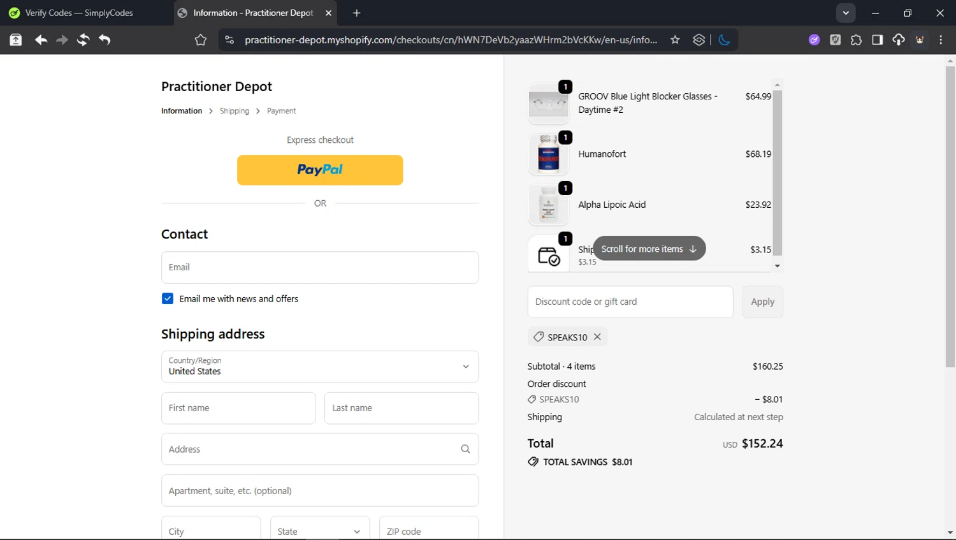Click the address search magnifier icon

465,449
